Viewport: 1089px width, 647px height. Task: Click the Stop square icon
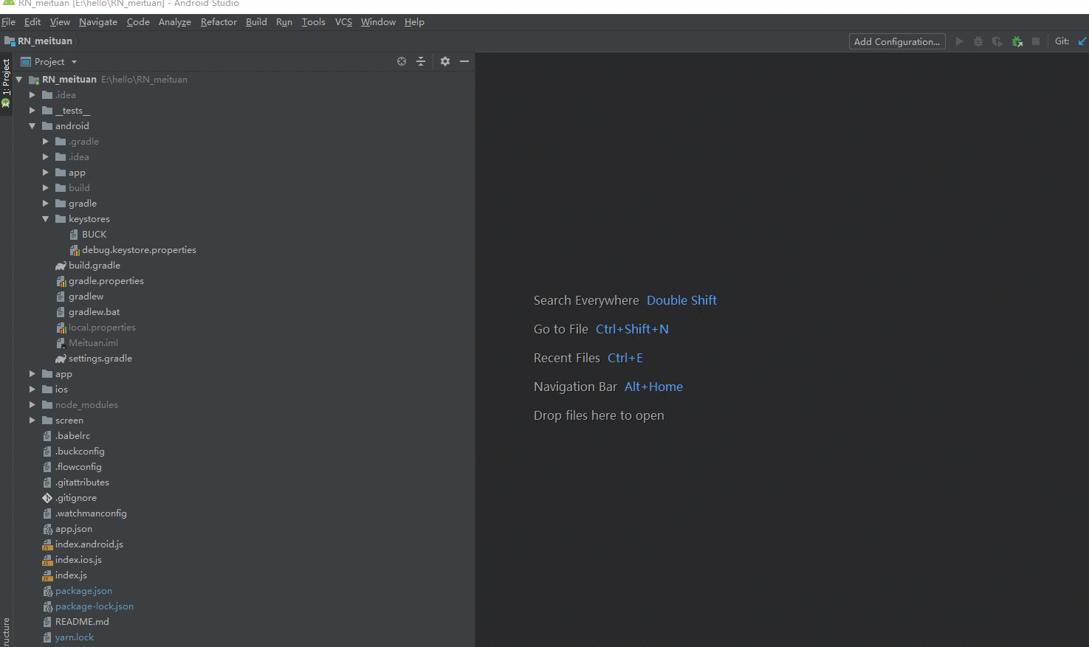point(1036,41)
